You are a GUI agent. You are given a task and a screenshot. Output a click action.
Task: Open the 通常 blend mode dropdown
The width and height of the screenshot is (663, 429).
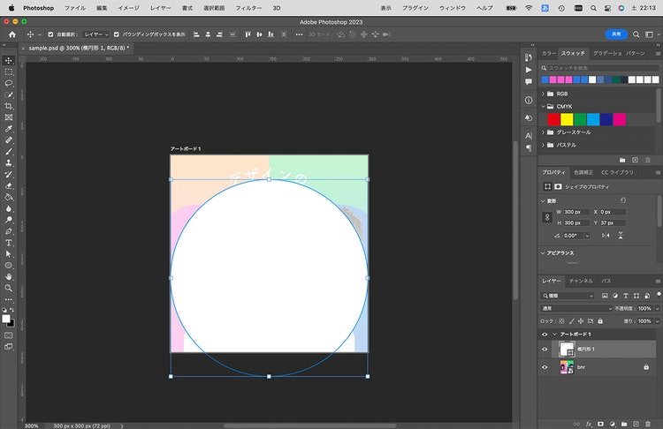pos(576,309)
